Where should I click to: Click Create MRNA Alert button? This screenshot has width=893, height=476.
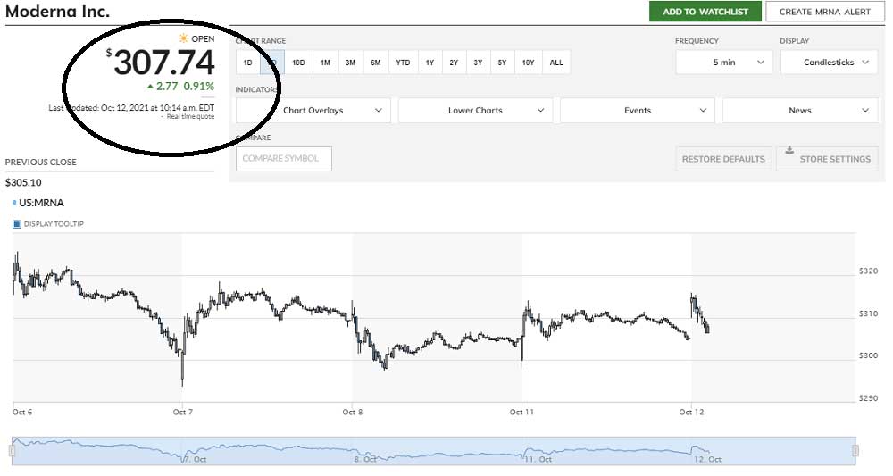click(x=824, y=12)
